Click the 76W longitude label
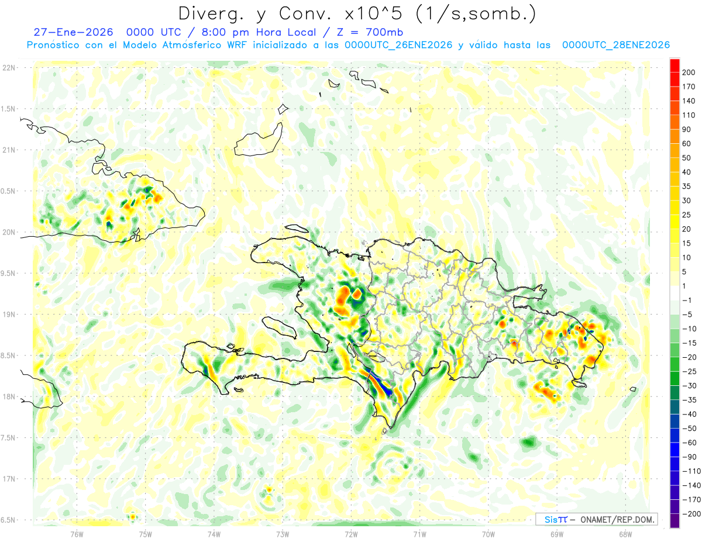 click(77, 534)
